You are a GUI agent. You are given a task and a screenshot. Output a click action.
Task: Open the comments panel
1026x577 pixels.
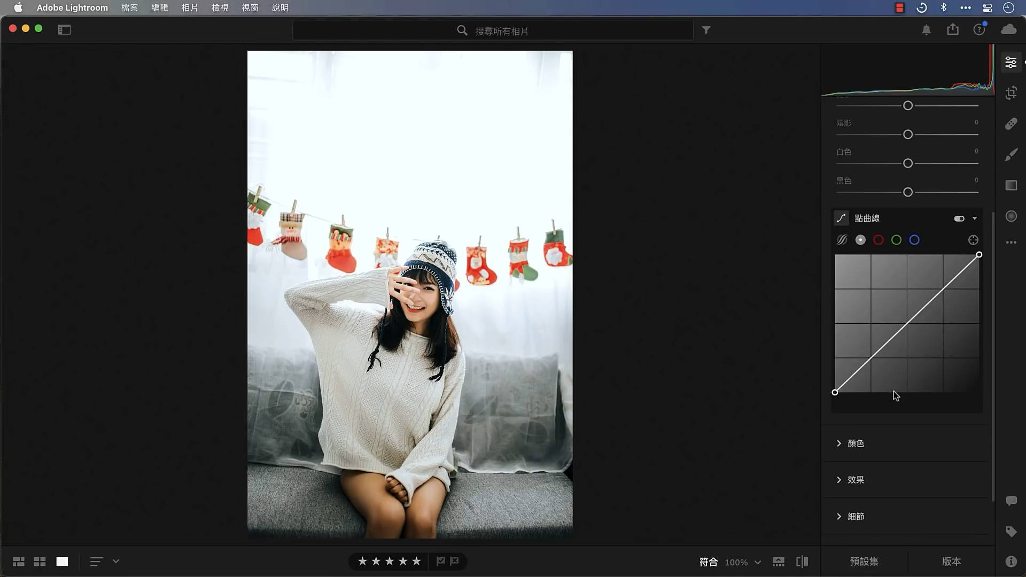tap(1011, 501)
